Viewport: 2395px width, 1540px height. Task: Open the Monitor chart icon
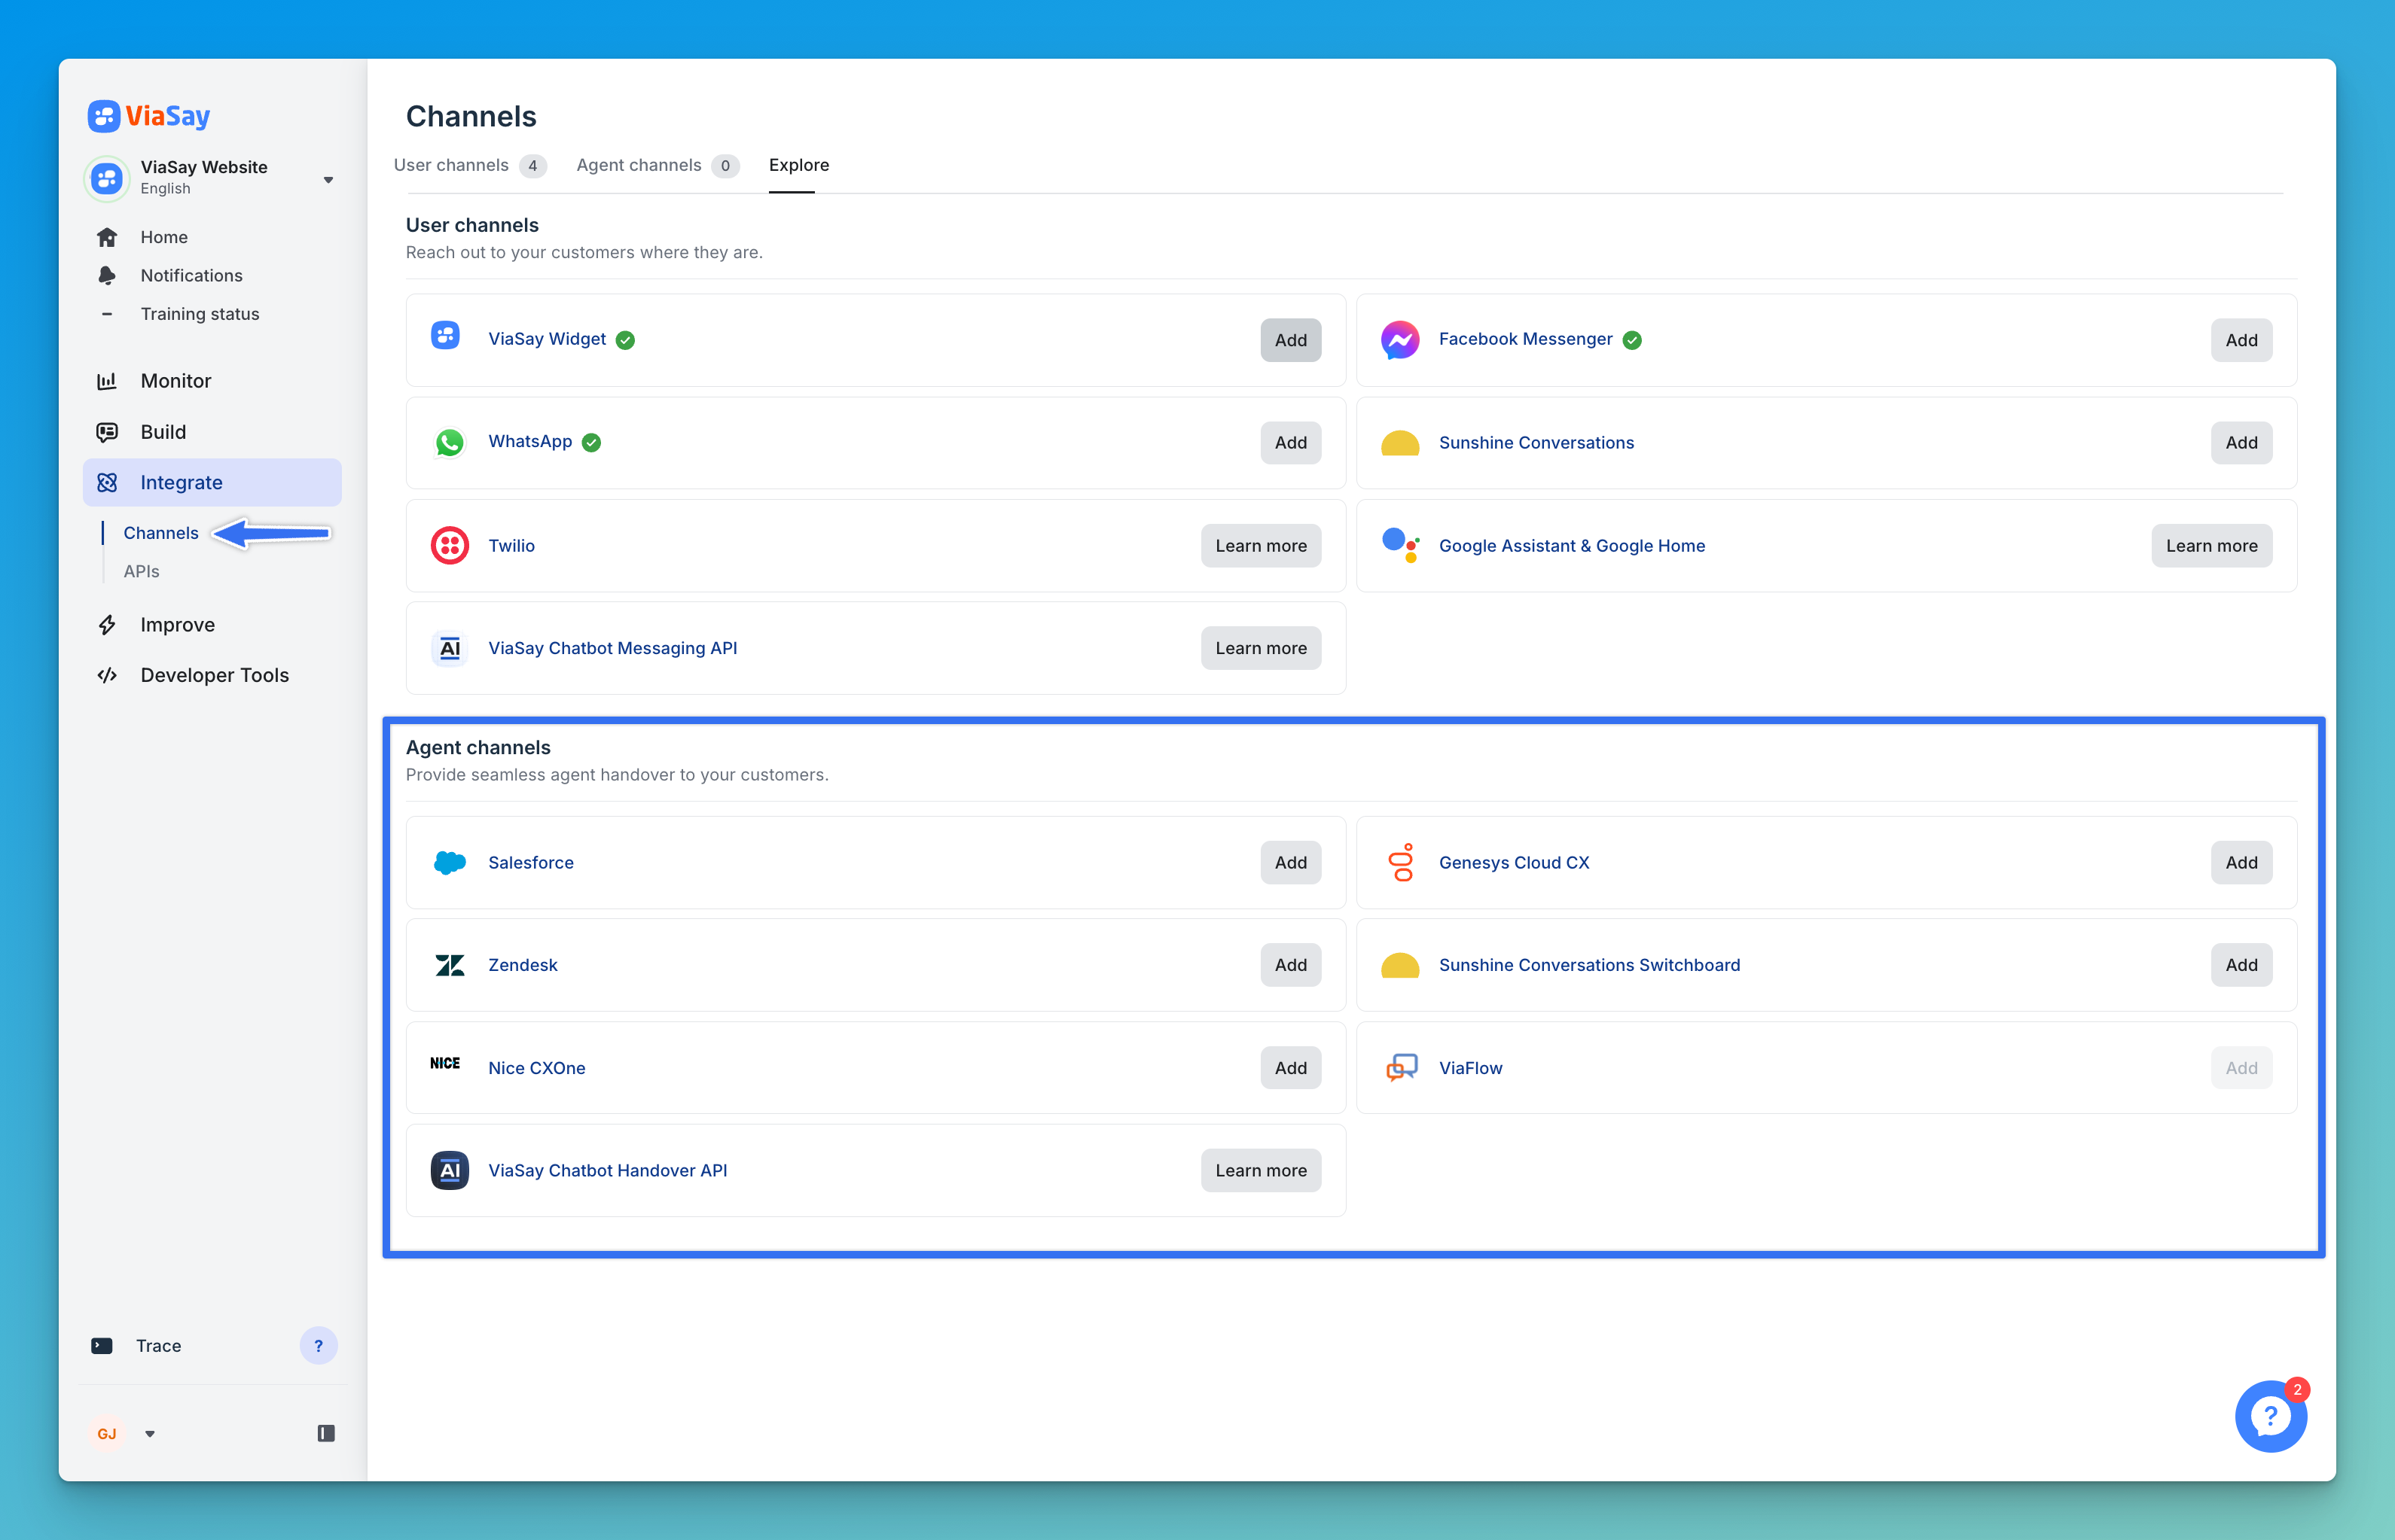(107, 381)
